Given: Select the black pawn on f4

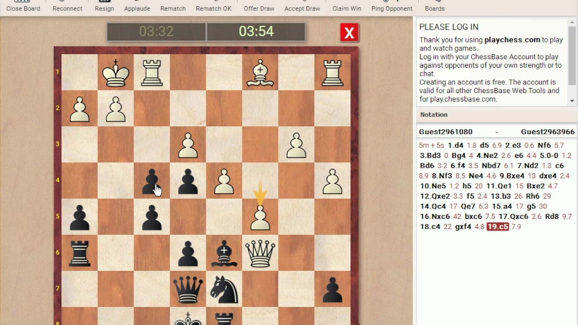Looking at the screenshot, I should coord(152,181).
